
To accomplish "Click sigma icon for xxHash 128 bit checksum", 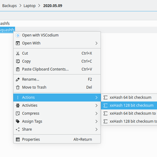I will 106,106.
